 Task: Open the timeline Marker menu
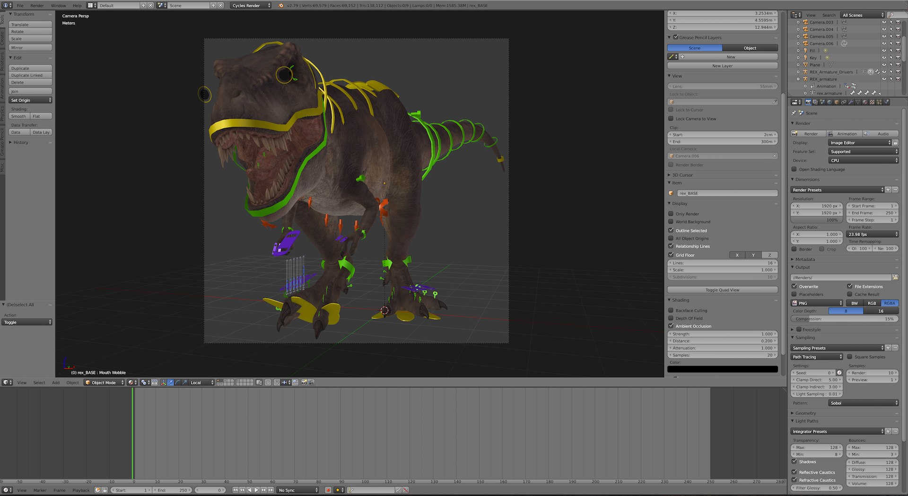coord(40,490)
